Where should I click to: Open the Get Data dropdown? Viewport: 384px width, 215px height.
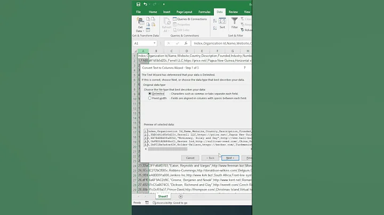click(140, 24)
